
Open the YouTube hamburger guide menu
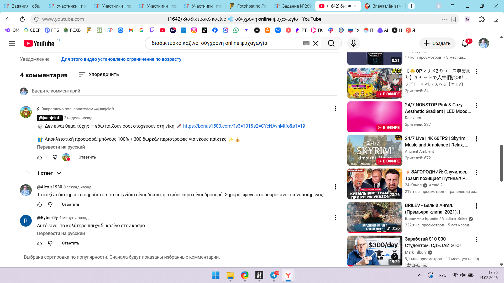pyautogui.click(x=12, y=43)
